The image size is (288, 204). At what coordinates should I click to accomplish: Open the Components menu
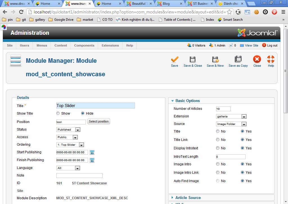click(84, 45)
